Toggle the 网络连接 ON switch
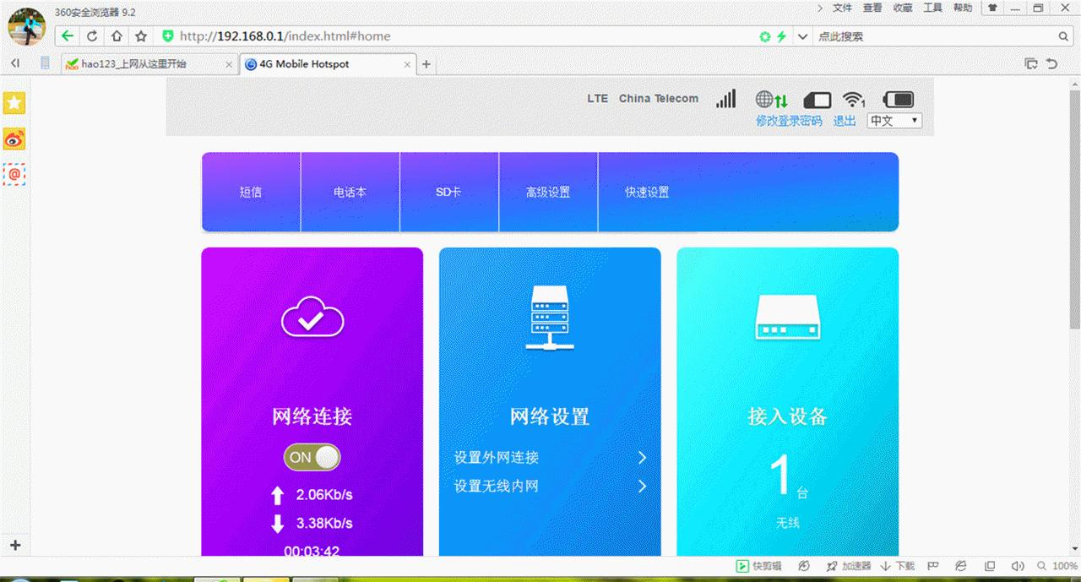The image size is (1081, 582). (311, 457)
